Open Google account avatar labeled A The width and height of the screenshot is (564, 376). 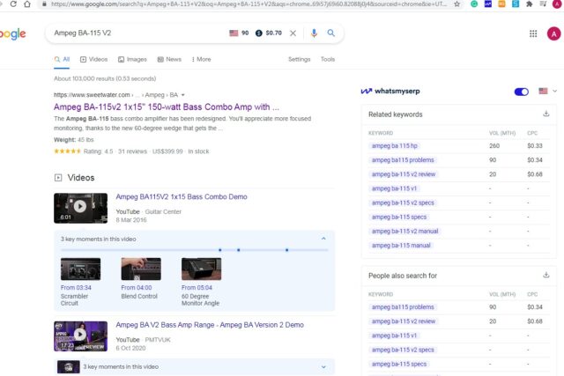coord(554,33)
